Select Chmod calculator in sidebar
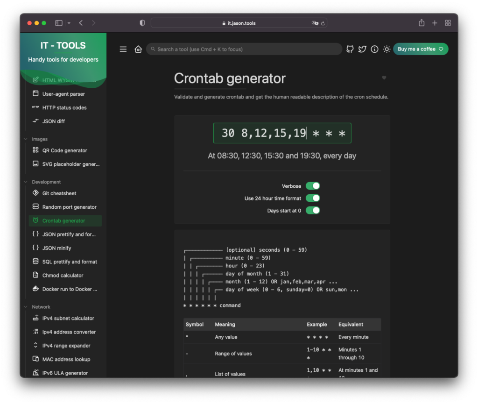This screenshot has width=478, height=404. point(65,276)
